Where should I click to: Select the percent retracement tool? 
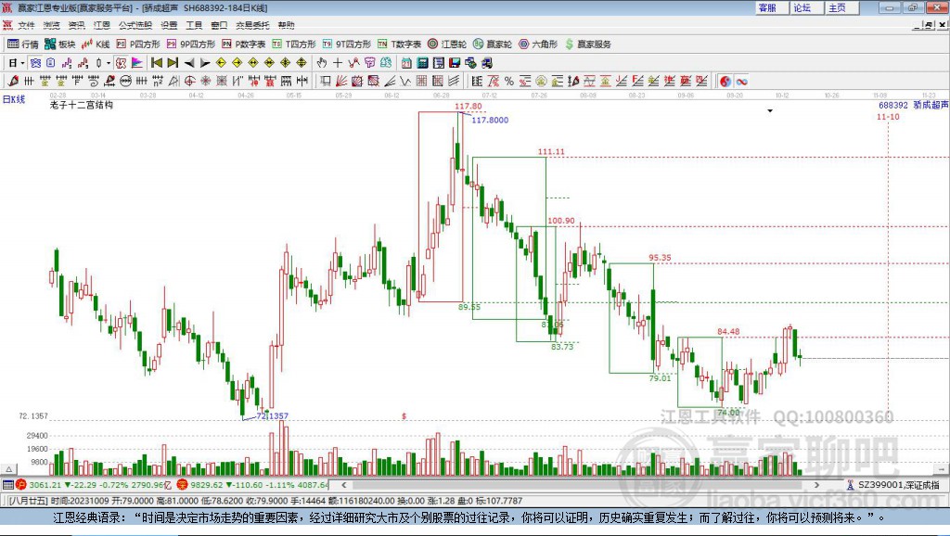tap(509, 82)
